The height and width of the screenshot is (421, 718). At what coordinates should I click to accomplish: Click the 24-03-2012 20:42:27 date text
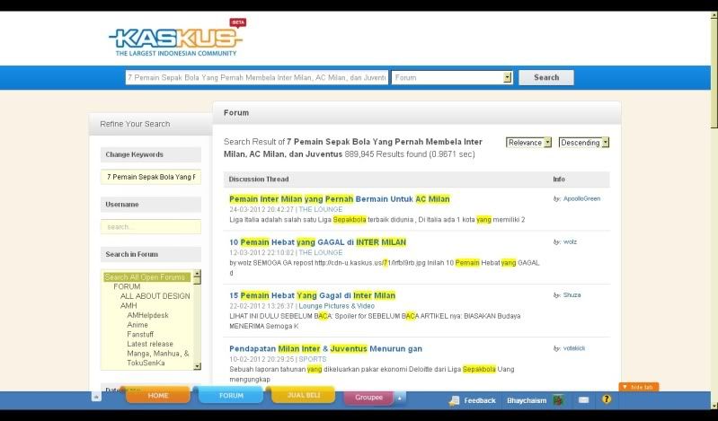click(x=261, y=209)
